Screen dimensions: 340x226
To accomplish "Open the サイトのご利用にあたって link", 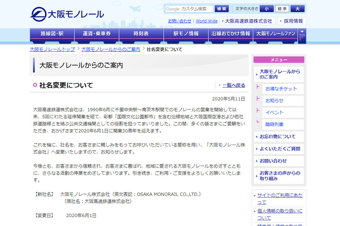I will 280,199.
